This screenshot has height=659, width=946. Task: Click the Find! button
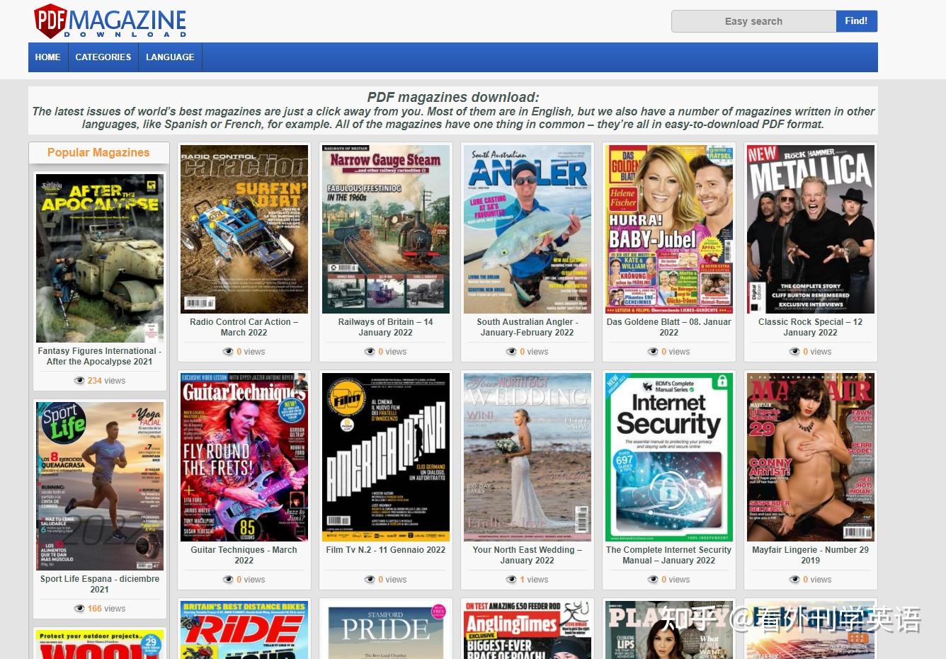[x=856, y=21]
